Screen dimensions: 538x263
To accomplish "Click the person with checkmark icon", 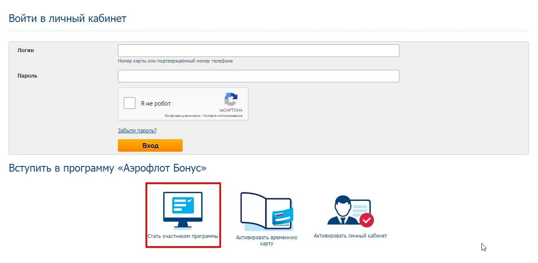I will [350, 211].
